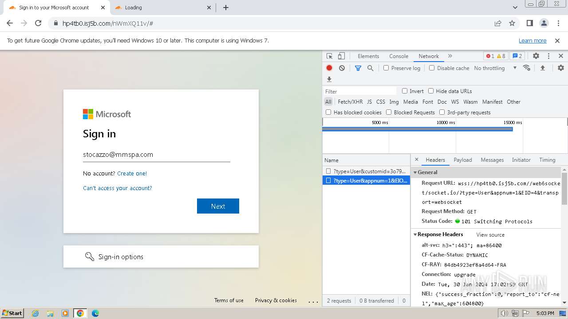Check Has blocked cookies

click(328, 112)
